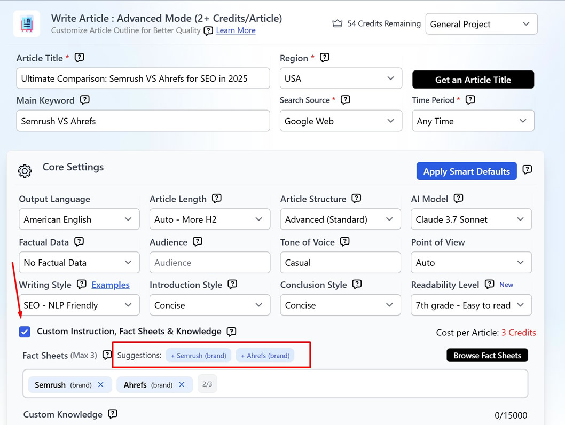The height and width of the screenshot is (425, 565).
Task: Click the Main Keyword input field
Action: click(x=143, y=121)
